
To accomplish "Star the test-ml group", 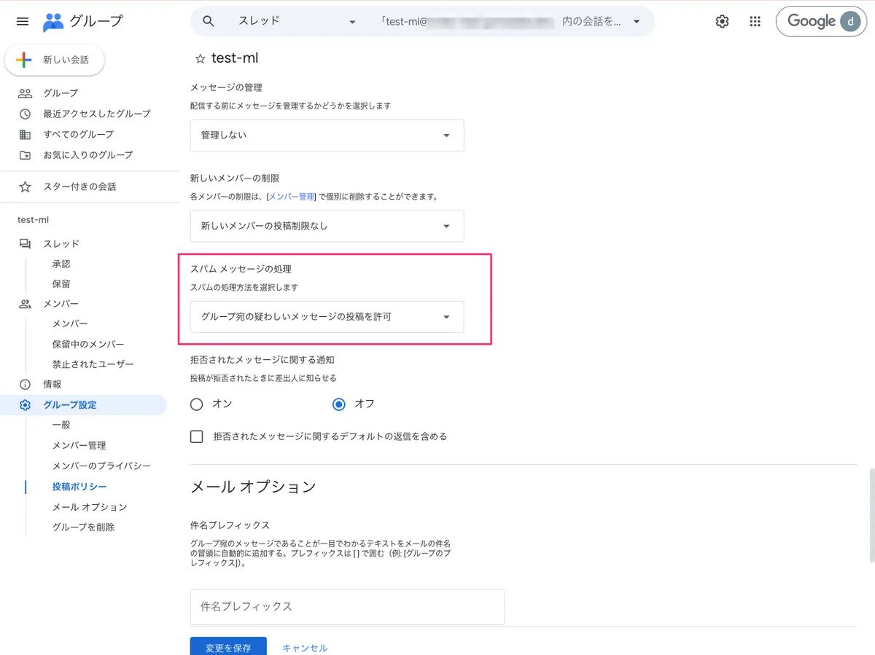I will pyautogui.click(x=200, y=58).
